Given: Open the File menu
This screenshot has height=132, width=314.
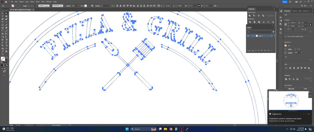Looking at the screenshot, I should click(12, 2).
